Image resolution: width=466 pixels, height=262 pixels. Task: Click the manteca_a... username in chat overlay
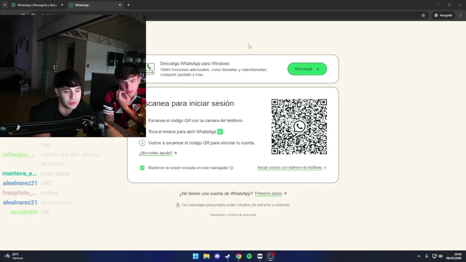click(x=19, y=174)
